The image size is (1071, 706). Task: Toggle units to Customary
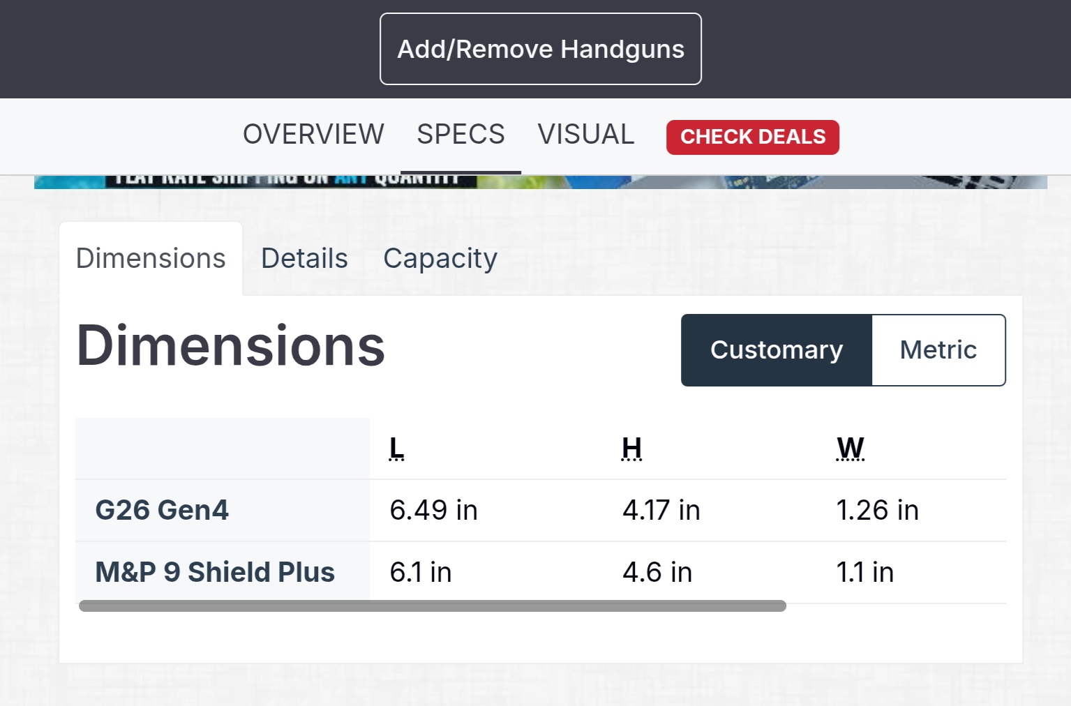pos(777,350)
